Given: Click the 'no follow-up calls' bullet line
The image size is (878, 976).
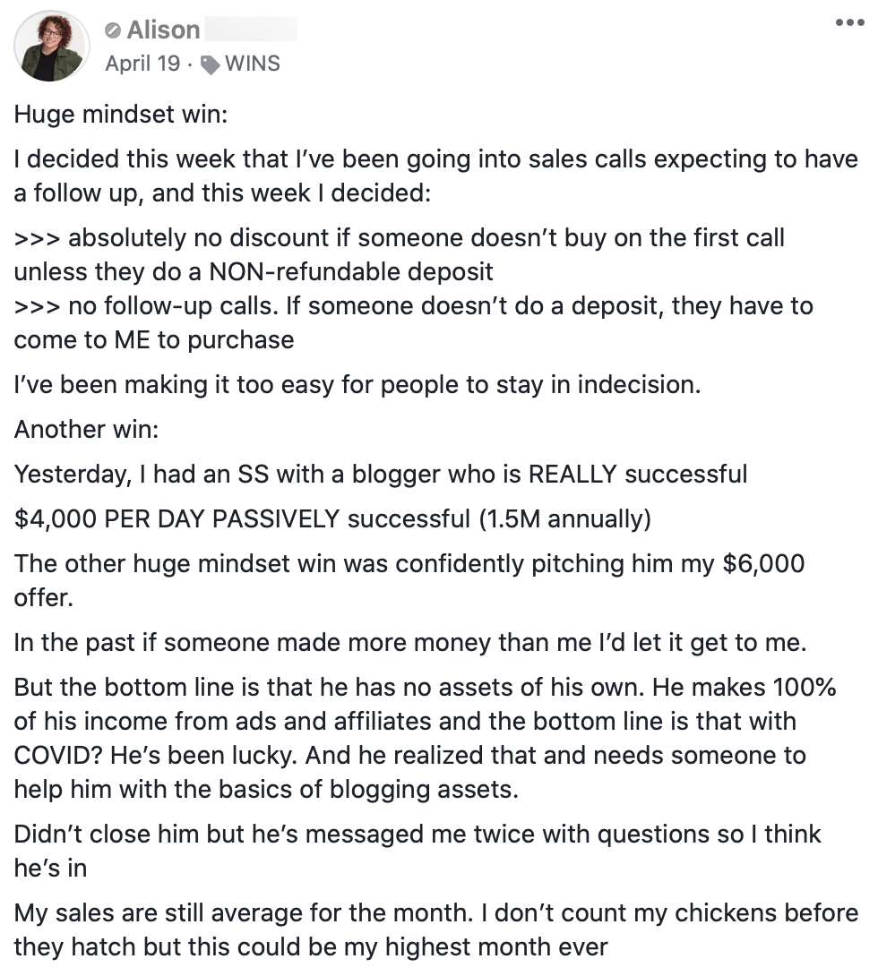Looking at the screenshot, I should tap(412, 306).
